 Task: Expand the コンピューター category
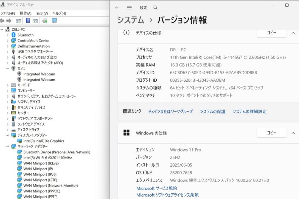pyautogui.click(x=7, y=91)
